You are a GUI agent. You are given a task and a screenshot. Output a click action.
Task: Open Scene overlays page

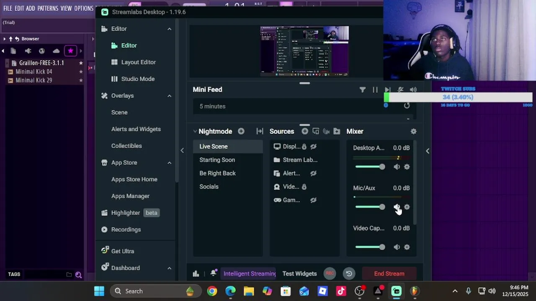coord(119,112)
